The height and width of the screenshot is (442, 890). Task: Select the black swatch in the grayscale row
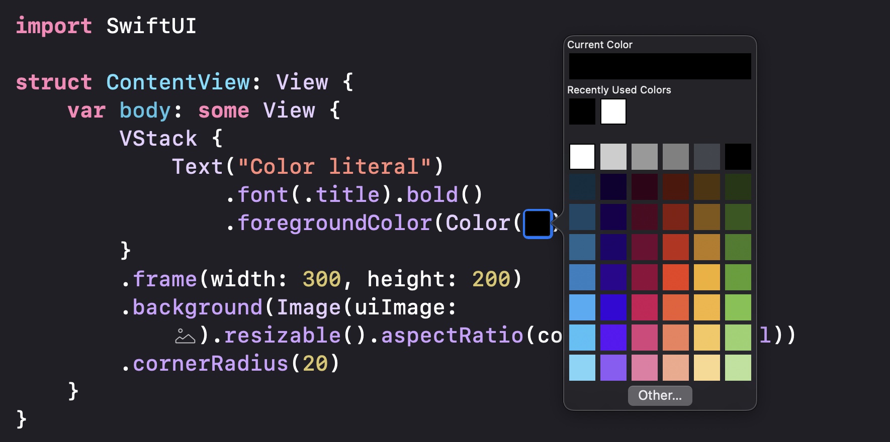pyautogui.click(x=738, y=157)
